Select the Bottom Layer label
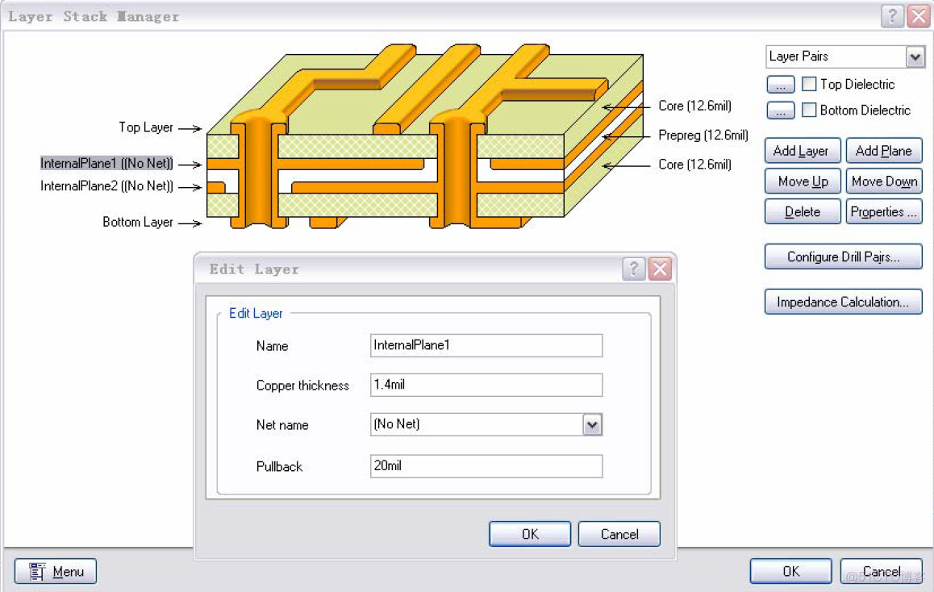The height and width of the screenshot is (592, 934). point(138,222)
